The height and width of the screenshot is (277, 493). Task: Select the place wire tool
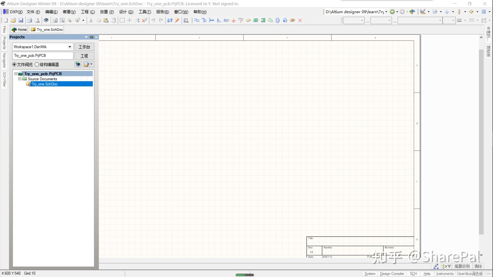(197, 20)
